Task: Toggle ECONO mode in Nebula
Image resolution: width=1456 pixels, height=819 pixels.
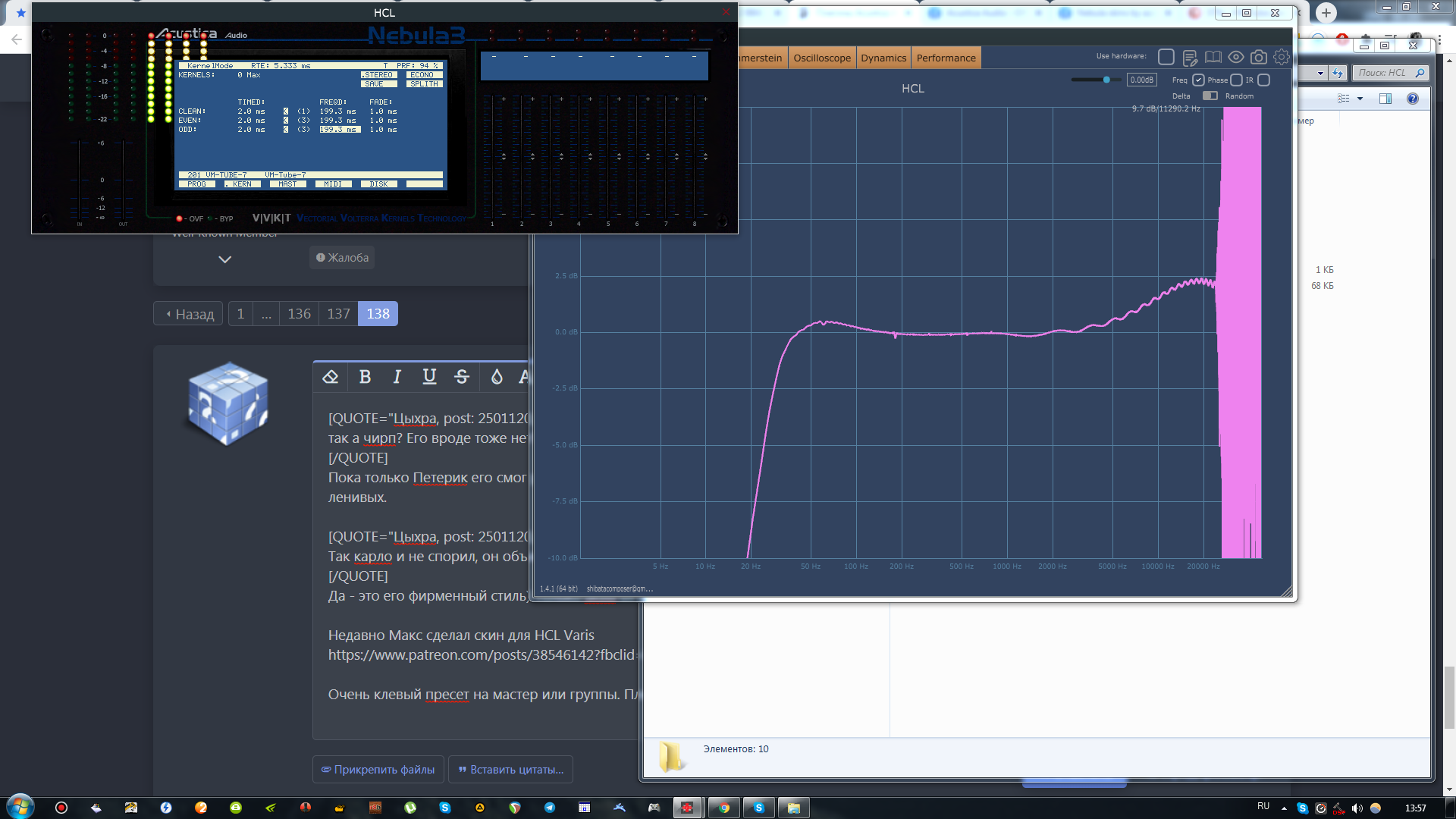Action: 423,75
